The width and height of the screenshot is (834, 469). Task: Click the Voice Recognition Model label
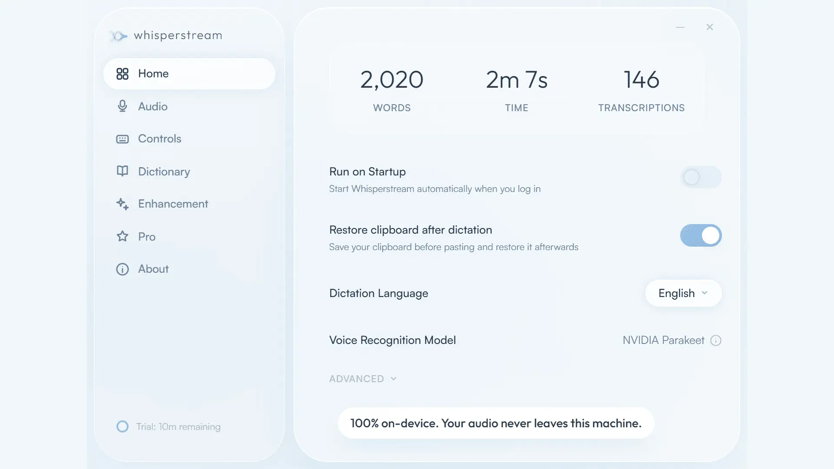pos(393,340)
